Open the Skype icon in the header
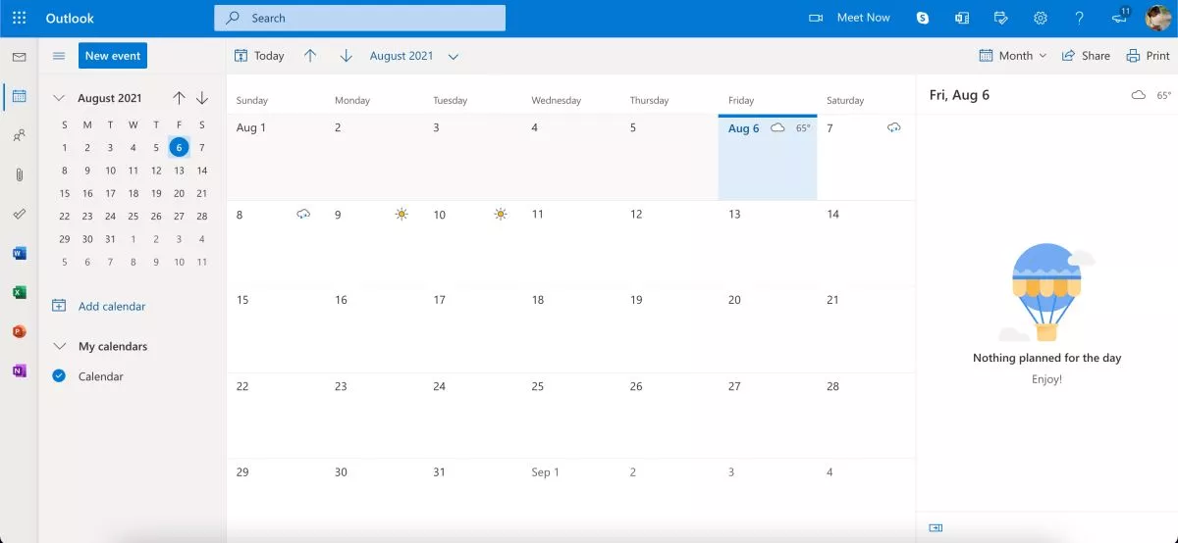1178x543 pixels. [923, 18]
